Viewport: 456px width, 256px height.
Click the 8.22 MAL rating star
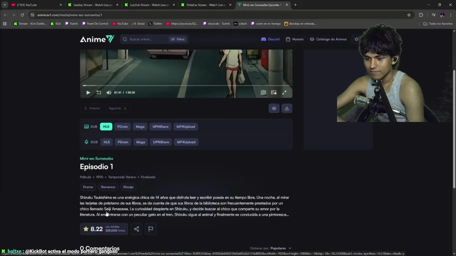(86, 229)
